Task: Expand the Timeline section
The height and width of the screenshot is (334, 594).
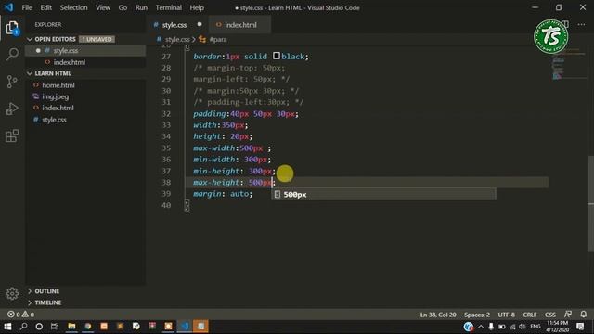Action: coord(30,302)
